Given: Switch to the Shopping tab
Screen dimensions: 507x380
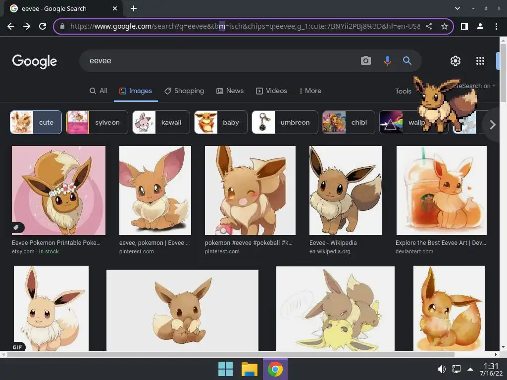Looking at the screenshot, I should [x=184, y=91].
